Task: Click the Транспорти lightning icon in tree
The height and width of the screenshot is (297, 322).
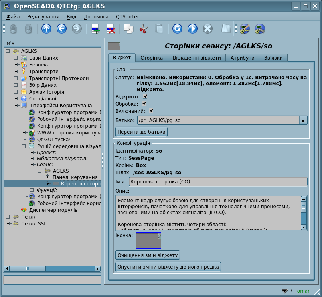Action: click(24, 72)
